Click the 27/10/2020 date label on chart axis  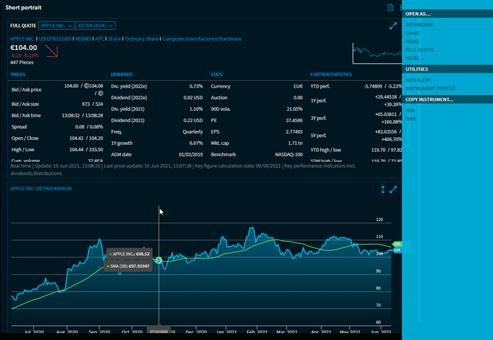[x=159, y=331]
